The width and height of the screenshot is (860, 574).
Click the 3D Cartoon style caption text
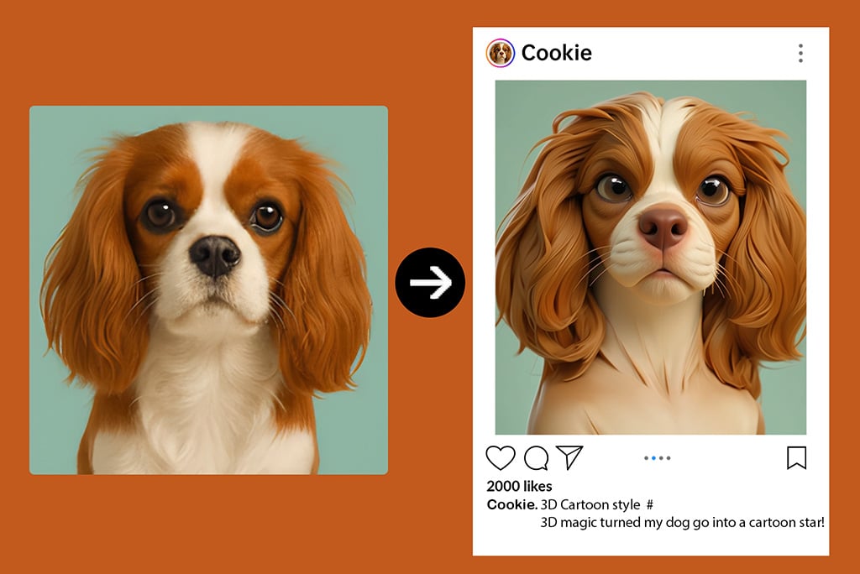tap(590, 504)
